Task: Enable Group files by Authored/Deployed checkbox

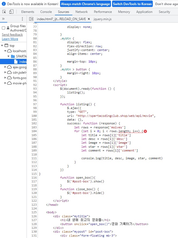Action: coord(3,28)
